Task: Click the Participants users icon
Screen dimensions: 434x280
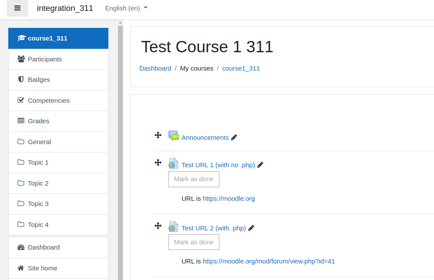Action: point(21,59)
